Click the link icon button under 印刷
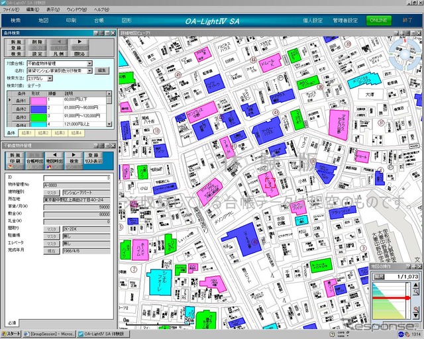Image resolution: width=424 pixels, height=339 pixels. click(x=15, y=167)
